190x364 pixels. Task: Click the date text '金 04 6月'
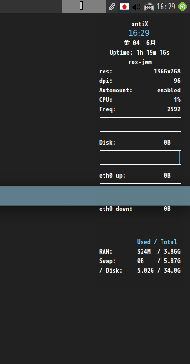coord(140,43)
